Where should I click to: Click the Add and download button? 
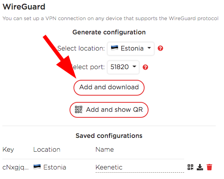(109, 87)
